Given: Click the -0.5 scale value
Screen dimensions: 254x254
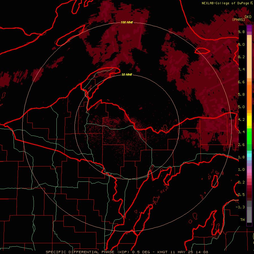Looking at the screenshot, I should tap(240, 195).
